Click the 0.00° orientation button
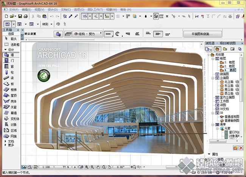The height and width of the screenshot is (177, 246). tap(121, 167)
